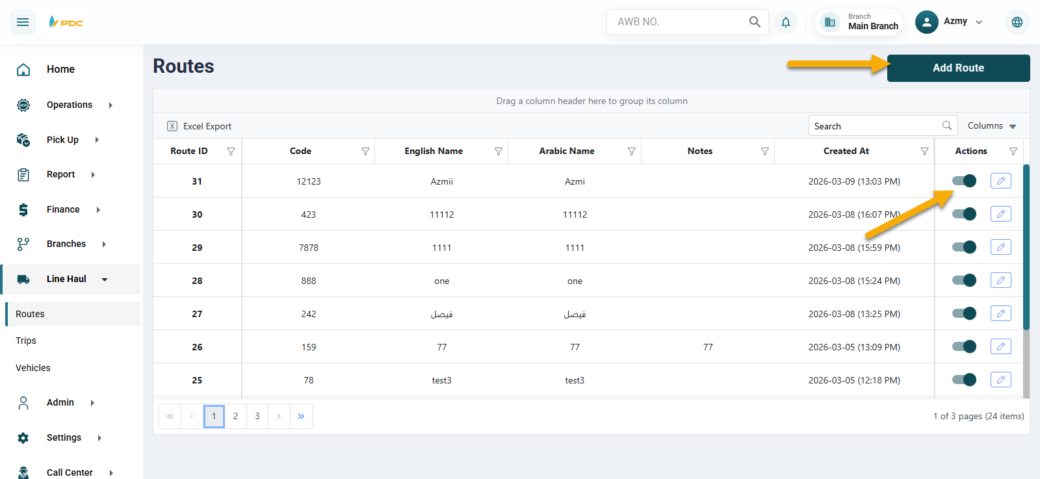Viewport: 1040px width, 479px height.
Task: Expand the Pick Up submenu arrow
Action: coord(97,140)
